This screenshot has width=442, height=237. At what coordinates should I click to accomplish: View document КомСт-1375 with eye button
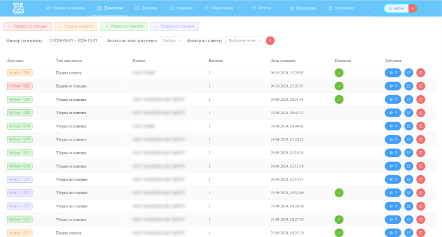[x=393, y=179]
